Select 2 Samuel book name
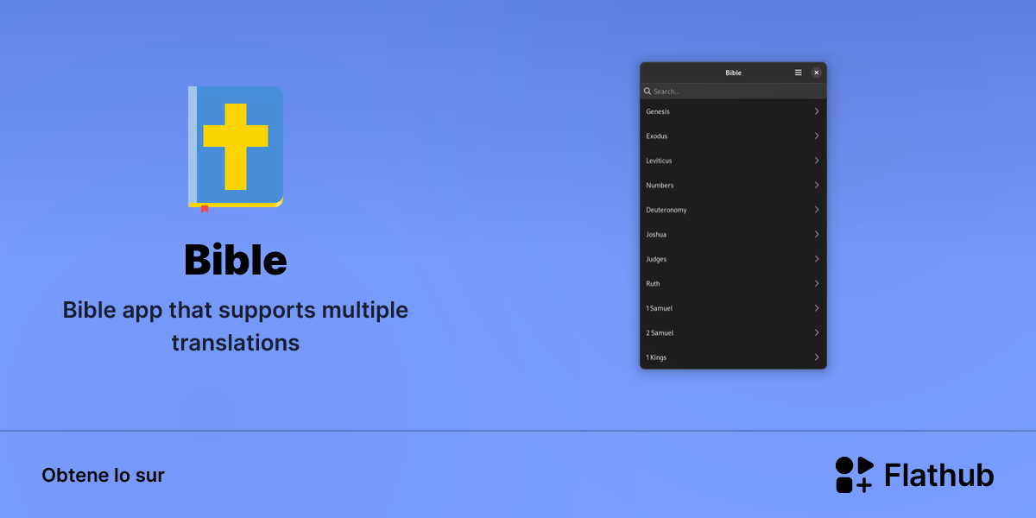 [x=660, y=333]
